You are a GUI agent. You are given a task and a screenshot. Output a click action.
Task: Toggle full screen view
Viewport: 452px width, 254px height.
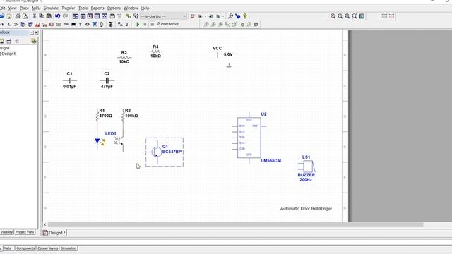point(362,16)
